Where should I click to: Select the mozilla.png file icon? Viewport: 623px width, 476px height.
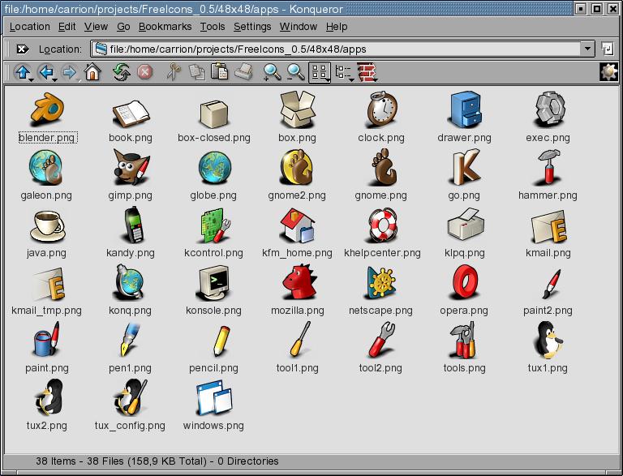(x=298, y=282)
